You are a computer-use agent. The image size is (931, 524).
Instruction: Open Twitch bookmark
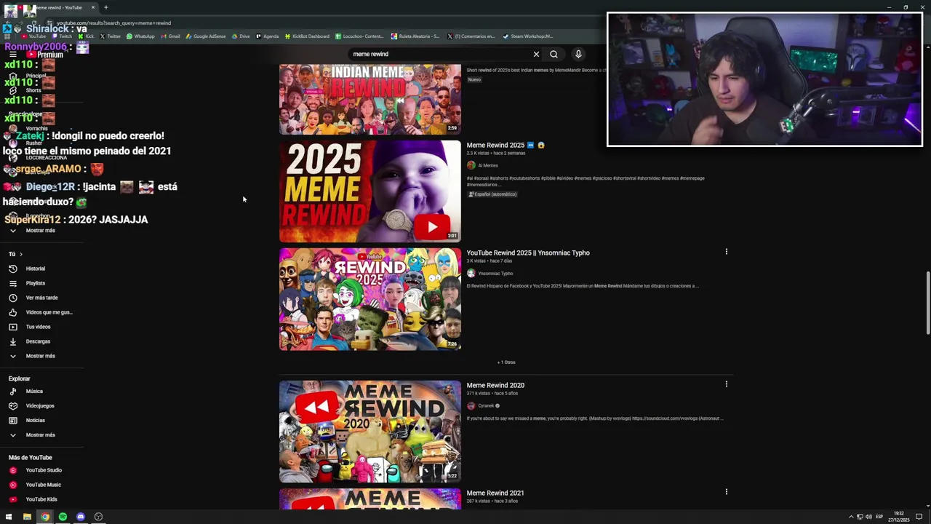(x=61, y=36)
